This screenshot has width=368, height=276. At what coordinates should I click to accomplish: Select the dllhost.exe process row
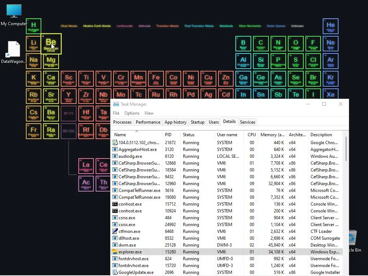[x=227, y=238]
